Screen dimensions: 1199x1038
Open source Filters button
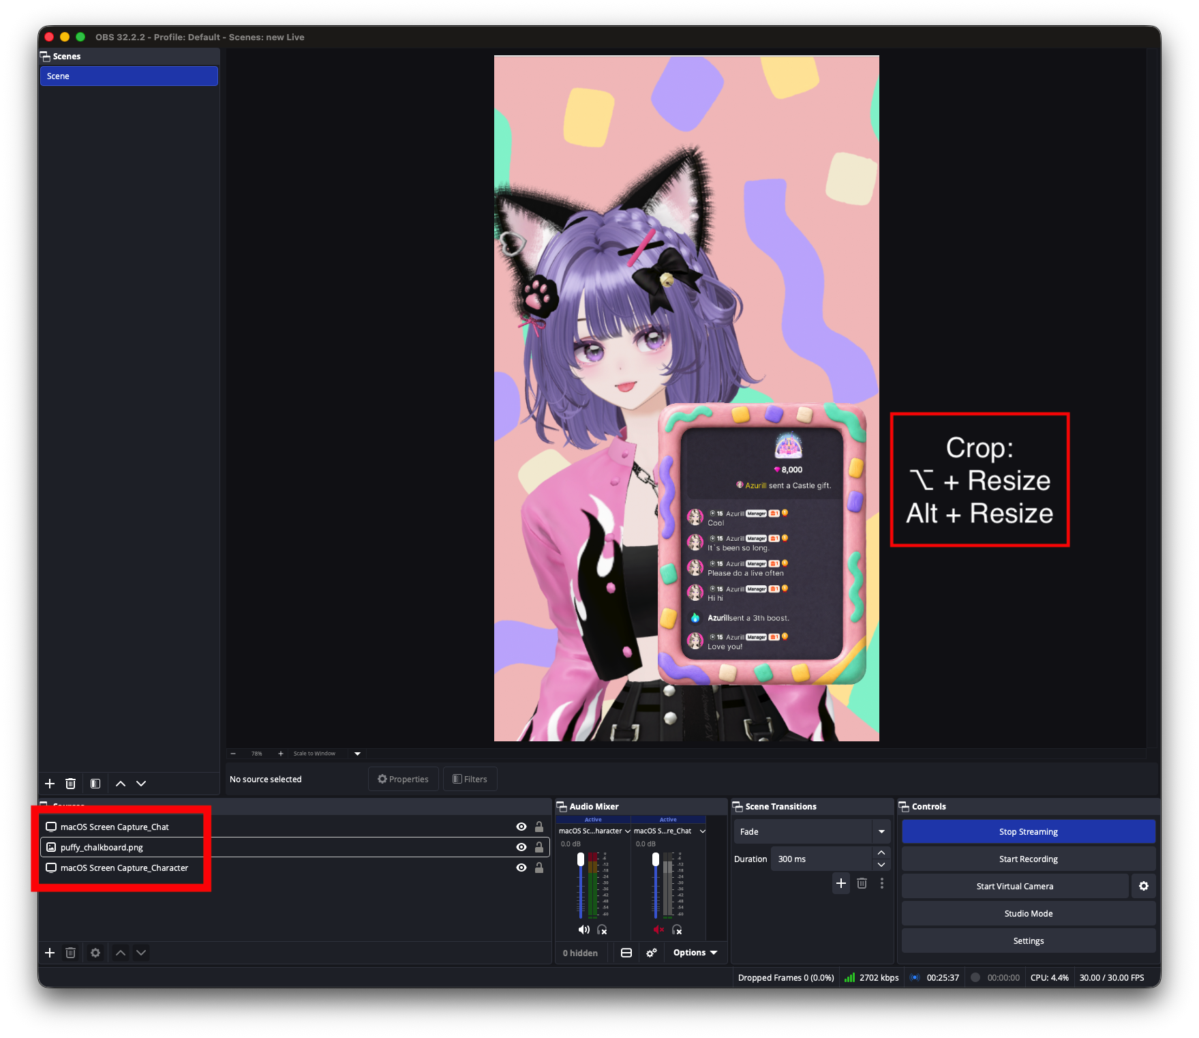click(x=470, y=779)
